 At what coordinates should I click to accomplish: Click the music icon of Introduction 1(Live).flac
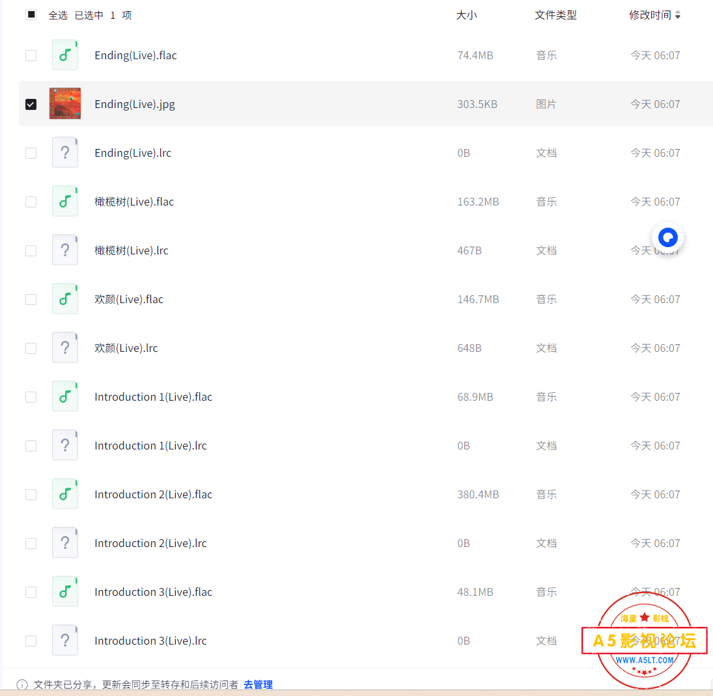click(x=65, y=397)
